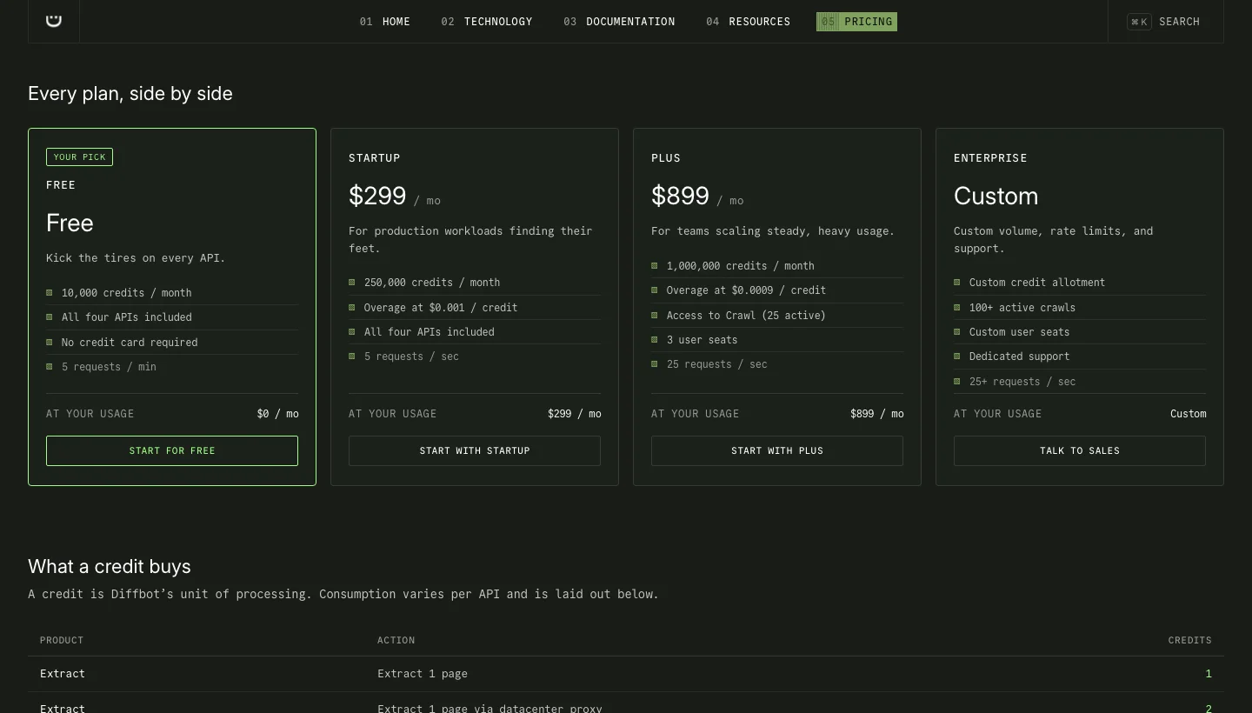
Task: Click "5 requests / min" feature
Action: 109,367
